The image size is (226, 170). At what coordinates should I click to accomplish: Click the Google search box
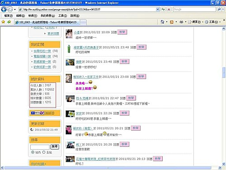(x=194, y=10)
